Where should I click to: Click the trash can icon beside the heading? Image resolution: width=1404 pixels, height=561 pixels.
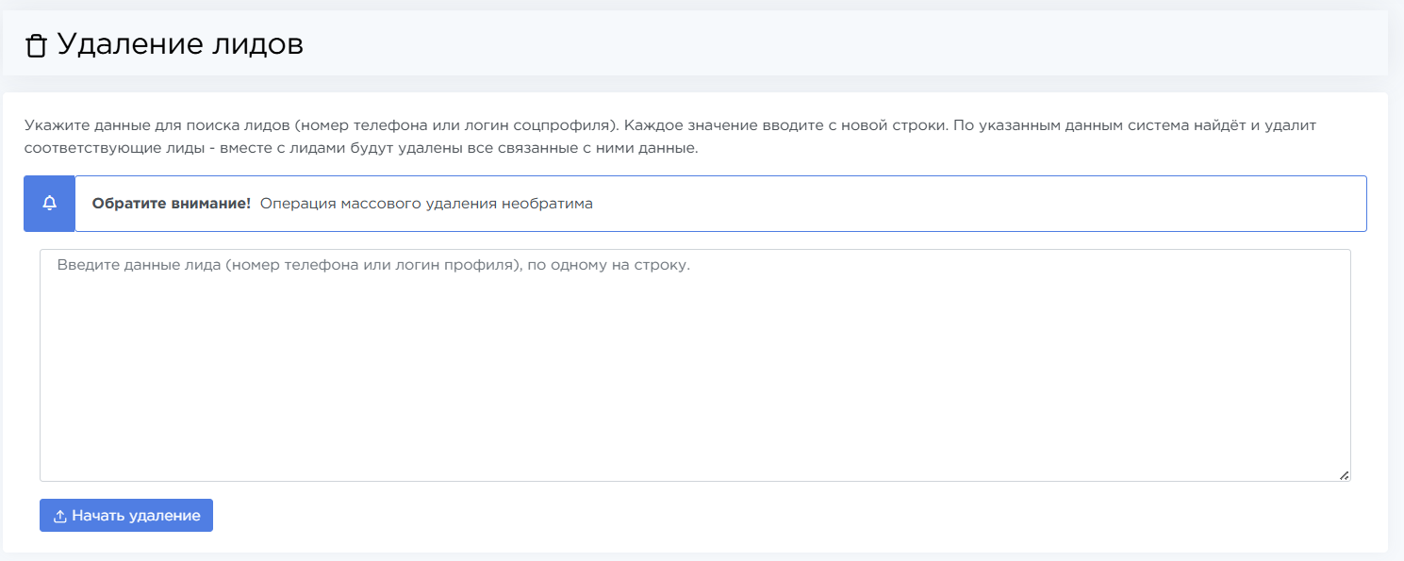36,45
